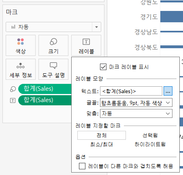Select the 합계(Sales) pill on size
Screen dimensions: 183x175
[45, 89]
